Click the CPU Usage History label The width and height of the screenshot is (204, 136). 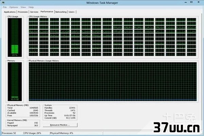tap(38, 17)
